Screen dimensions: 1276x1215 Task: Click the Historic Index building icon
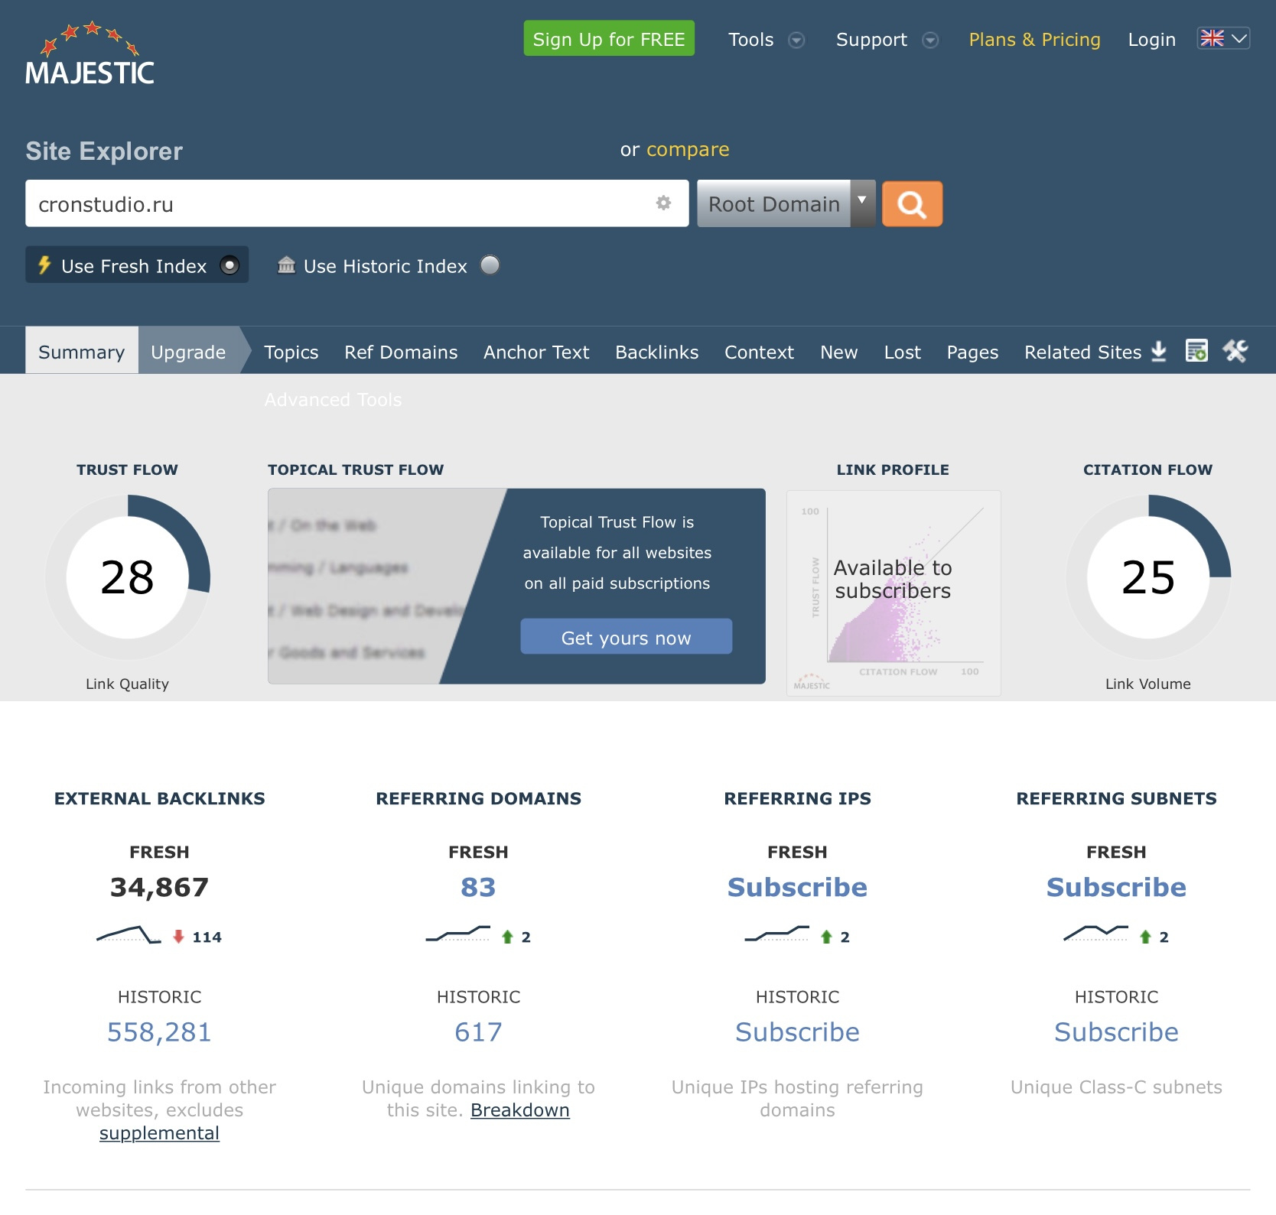click(x=286, y=265)
